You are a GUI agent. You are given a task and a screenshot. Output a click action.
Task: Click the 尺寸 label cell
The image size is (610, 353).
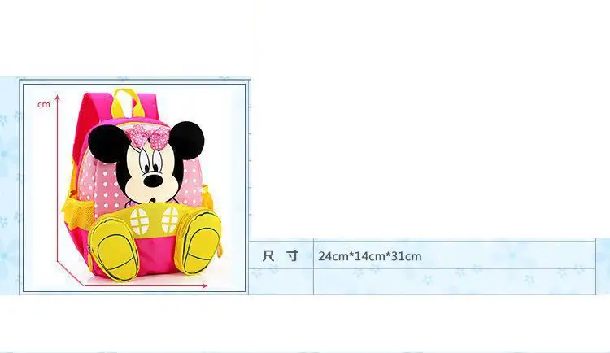pos(281,255)
